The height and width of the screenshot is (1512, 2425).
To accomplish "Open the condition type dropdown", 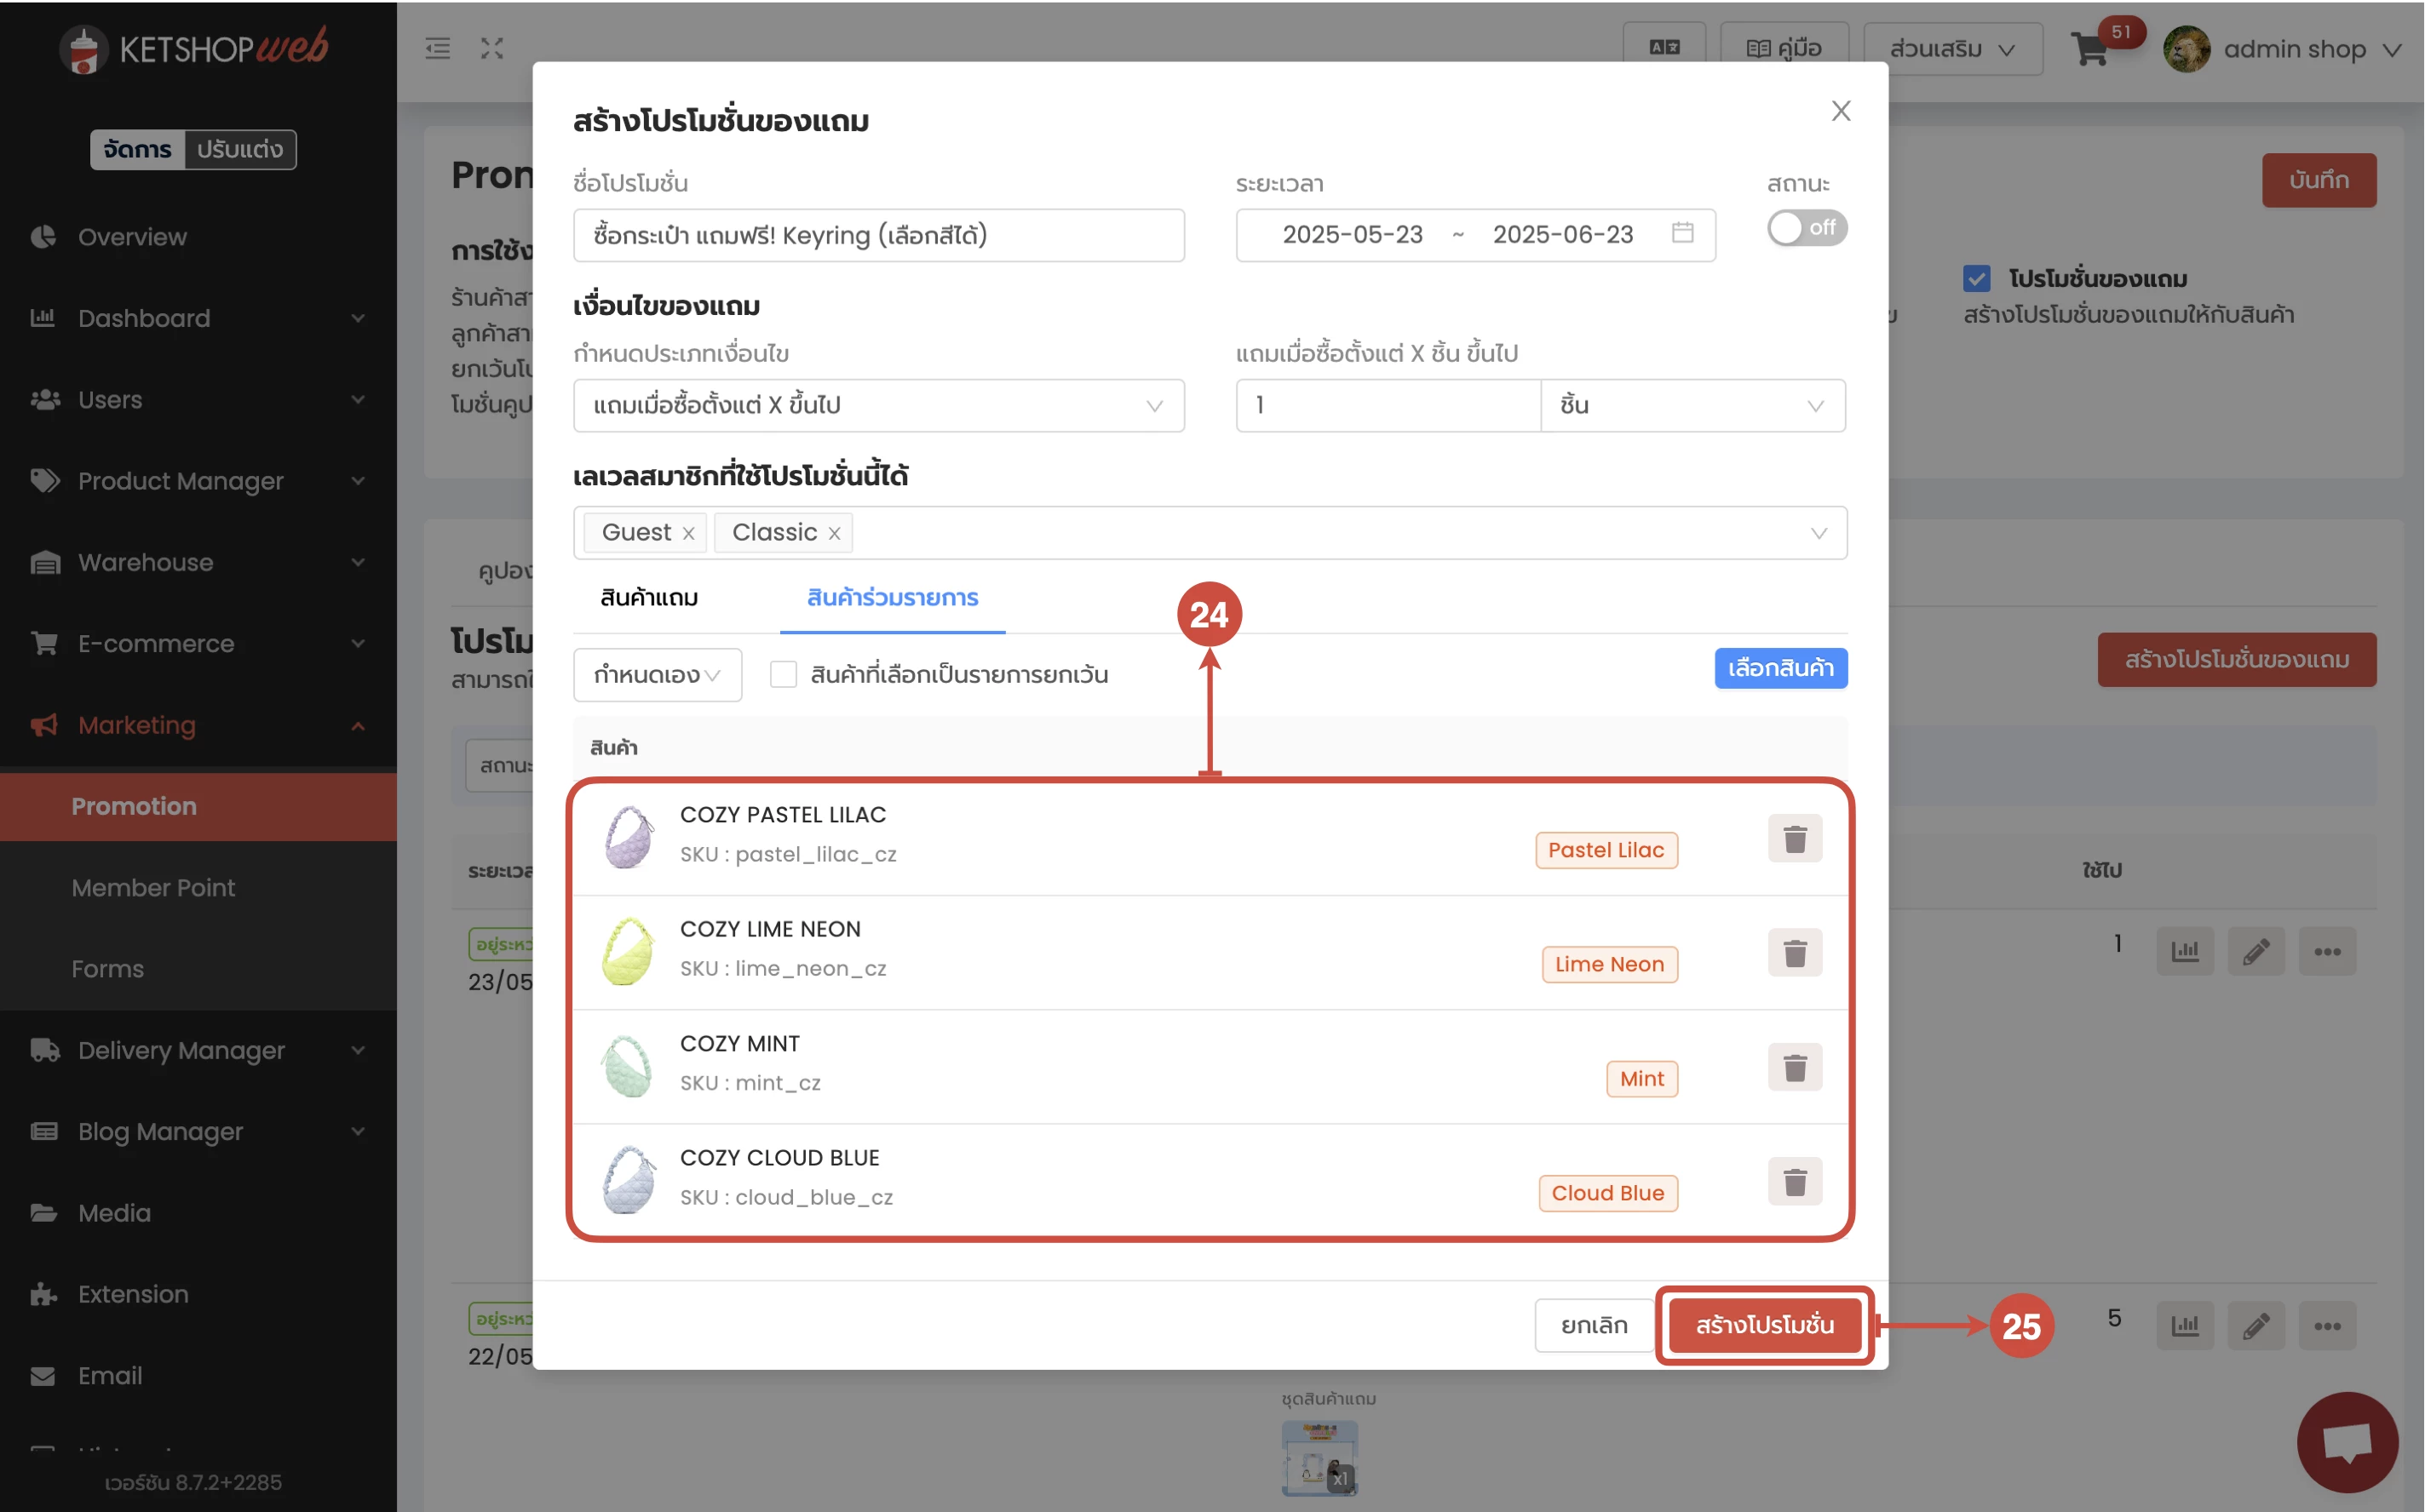I will 877,406.
